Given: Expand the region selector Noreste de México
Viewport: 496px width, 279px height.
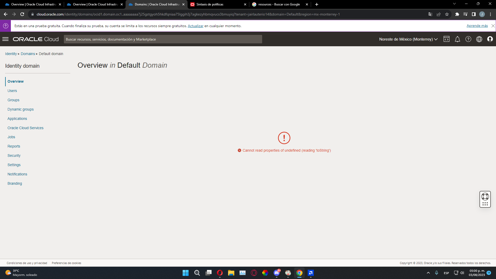Looking at the screenshot, I should pyautogui.click(x=408, y=39).
